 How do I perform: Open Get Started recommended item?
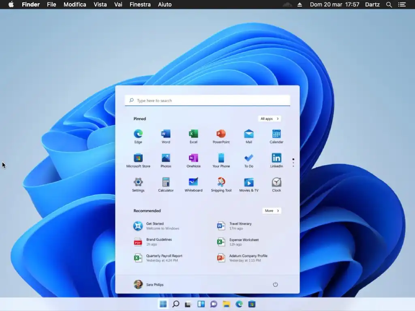tap(156, 226)
